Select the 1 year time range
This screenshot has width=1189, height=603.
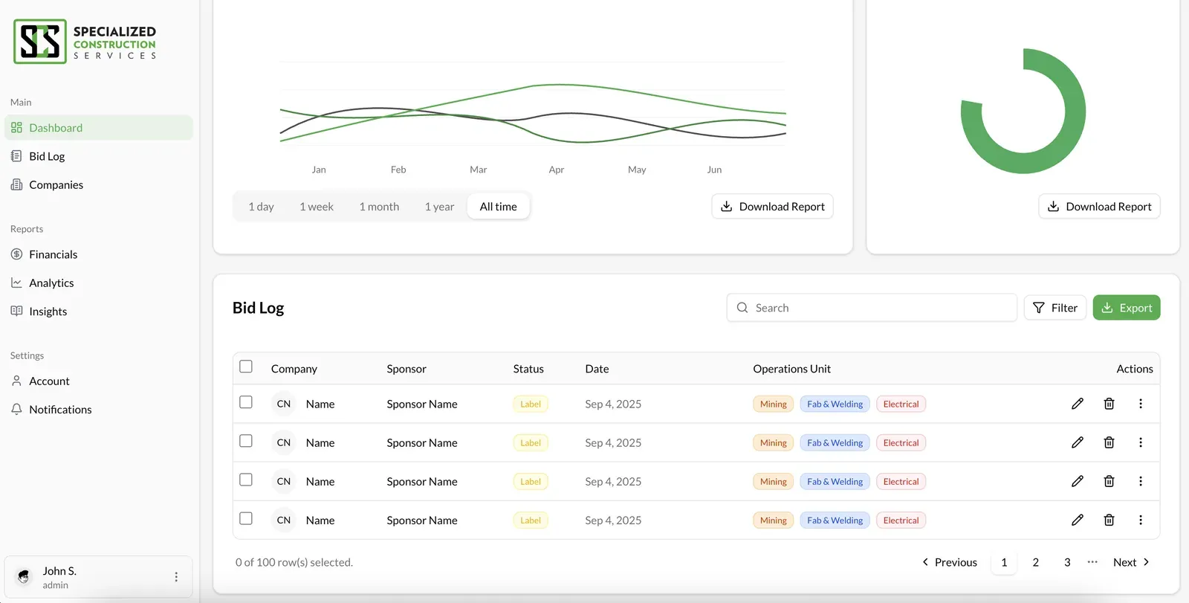coord(439,207)
